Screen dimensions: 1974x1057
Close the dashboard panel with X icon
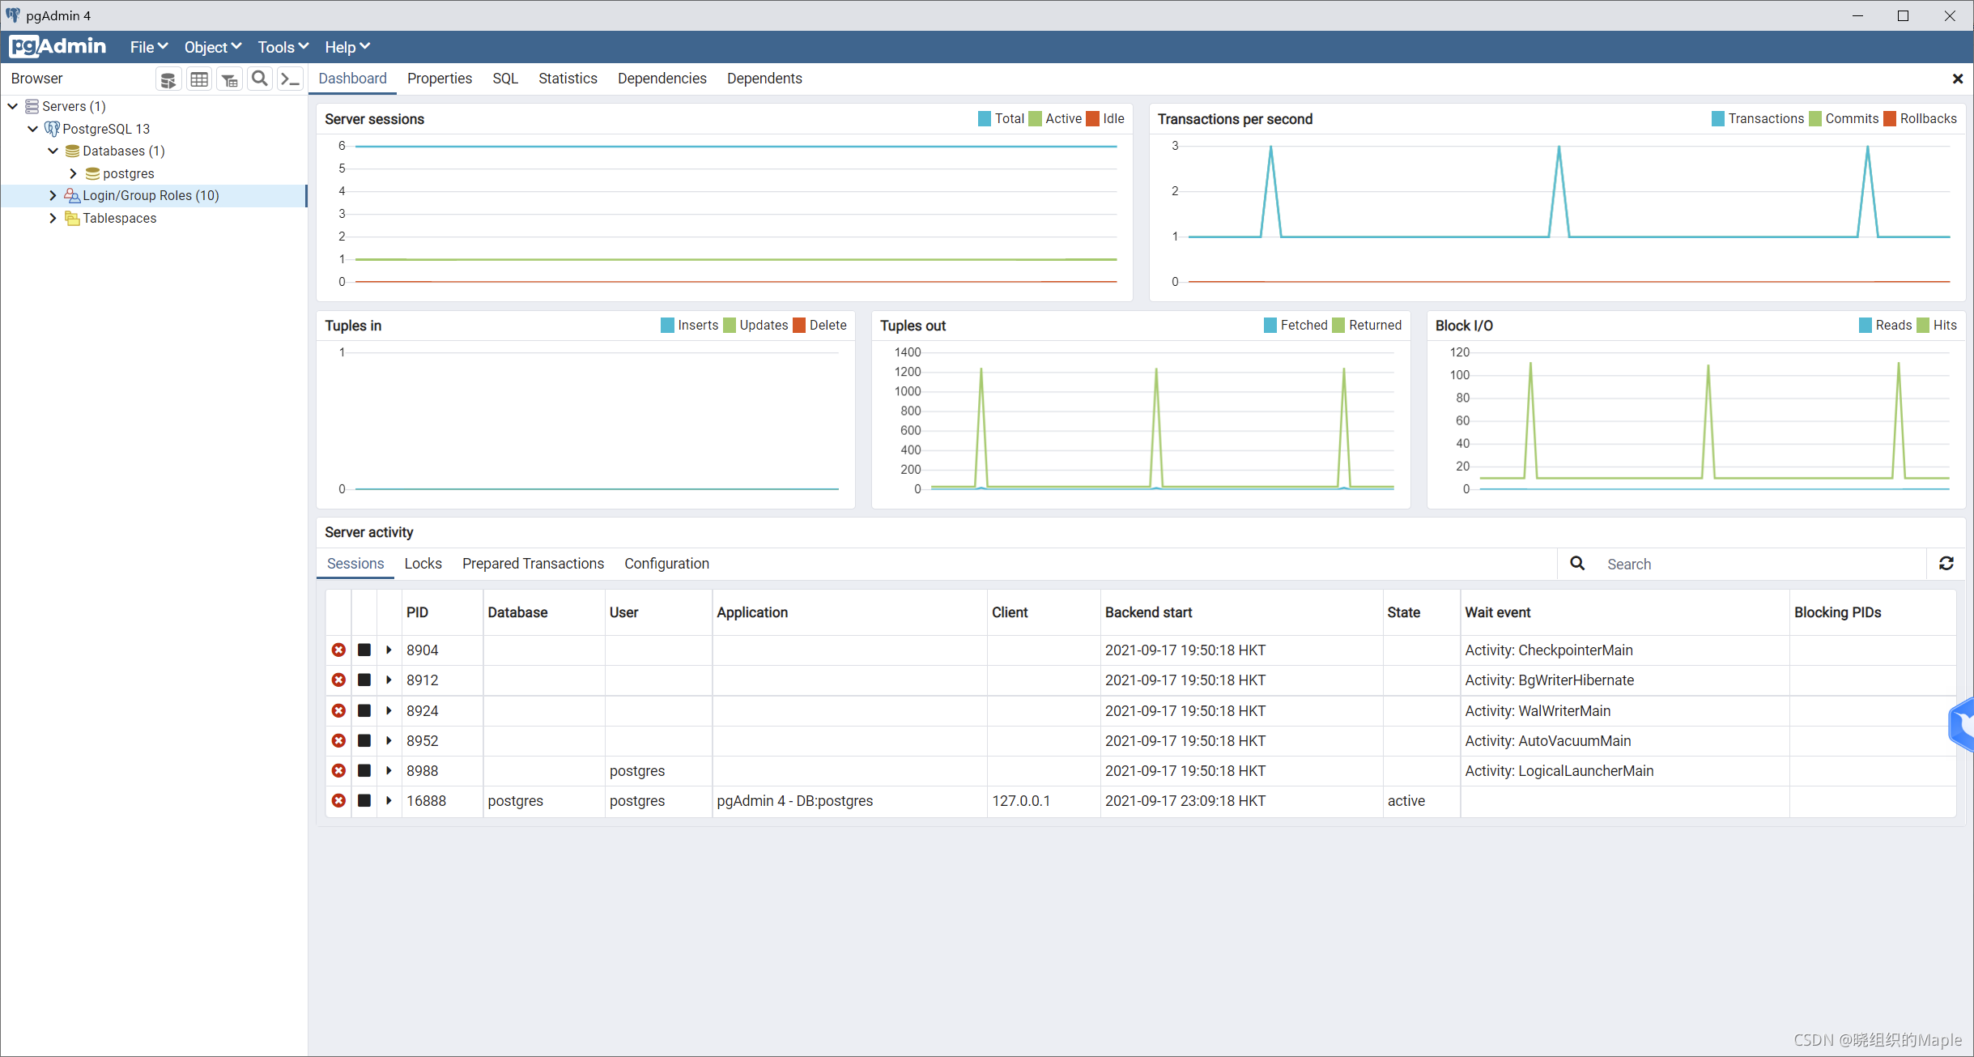coord(1957,79)
